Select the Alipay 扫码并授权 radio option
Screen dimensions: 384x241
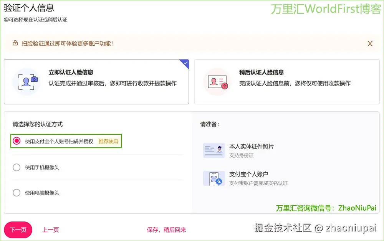coord(17,141)
